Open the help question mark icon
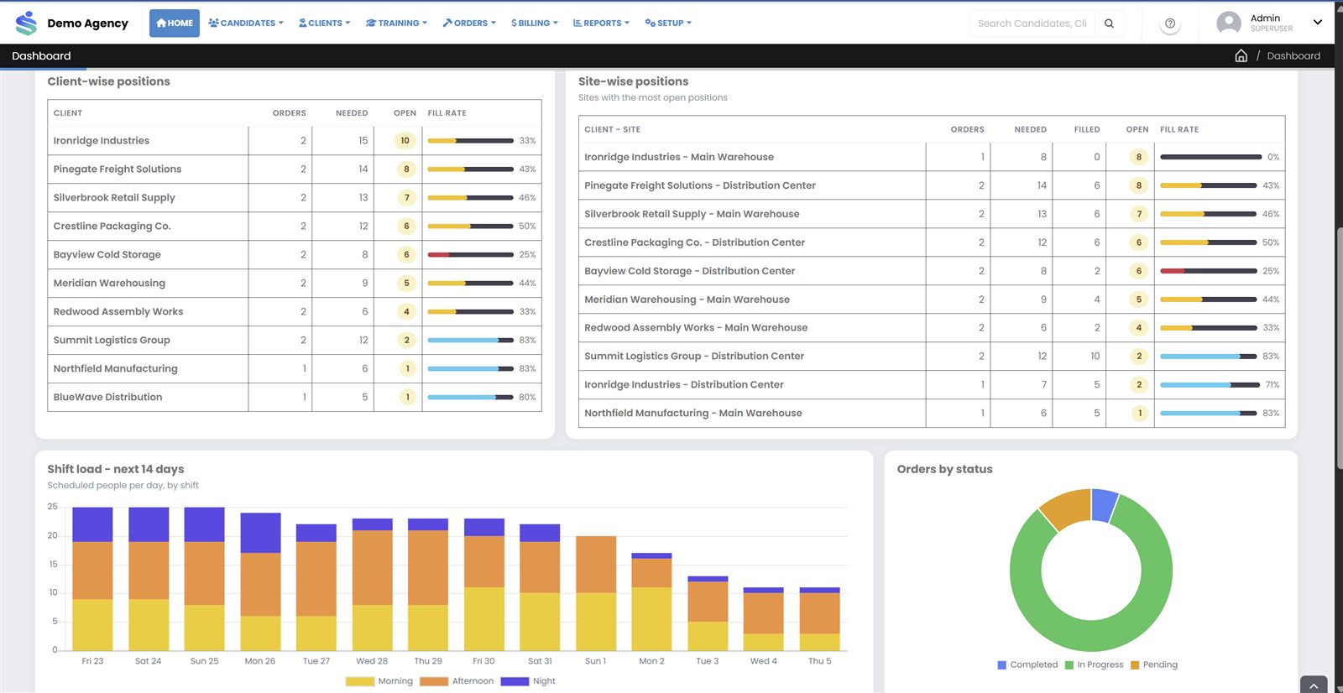Image resolution: width=1343 pixels, height=693 pixels. pos(1170,23)
